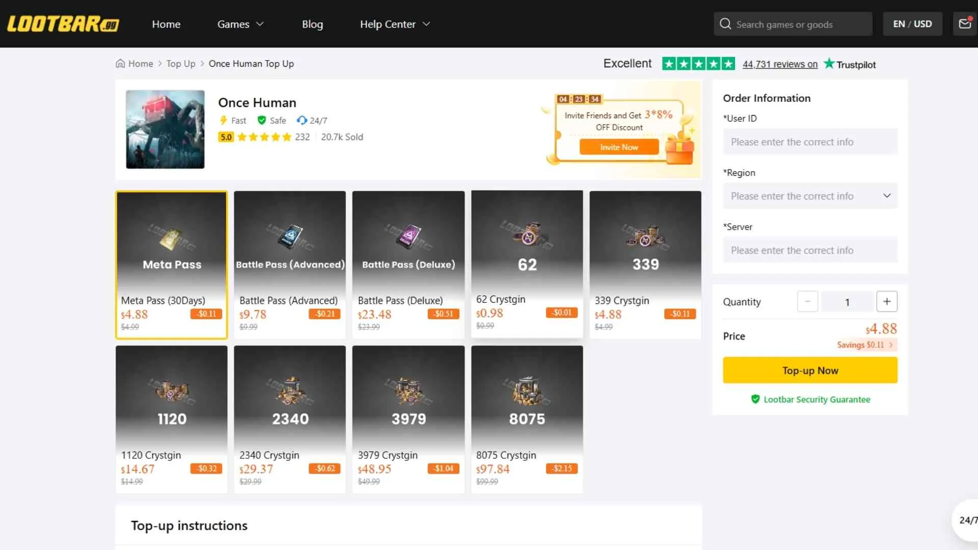This screenshot has height=550, width=978.
Task: Click the -$0.01 discount badge on 62 Crystgin
Action: coord(562,312)
